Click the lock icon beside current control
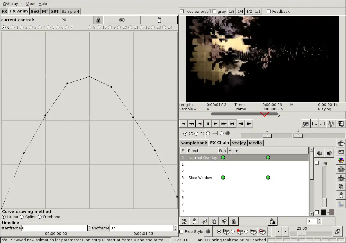Screen dimensions: 346x243 click(x=98, y=20)
